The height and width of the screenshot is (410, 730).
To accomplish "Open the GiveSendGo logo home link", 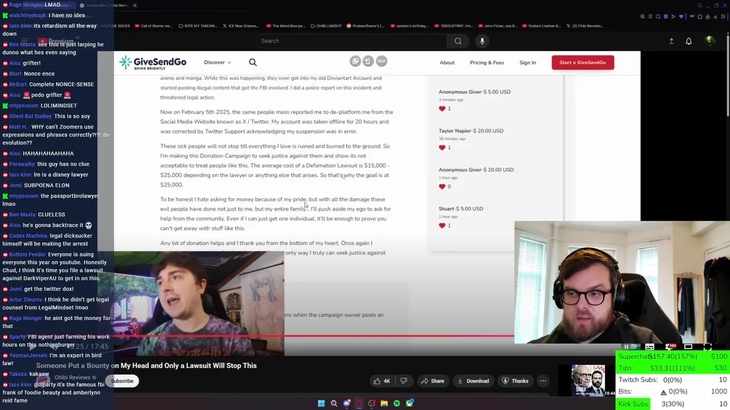I will tap(152, 63).
